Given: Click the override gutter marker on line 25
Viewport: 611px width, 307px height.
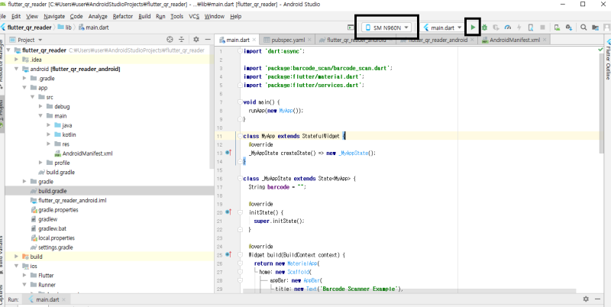Looking at the screenshot, I should [228, 254].
